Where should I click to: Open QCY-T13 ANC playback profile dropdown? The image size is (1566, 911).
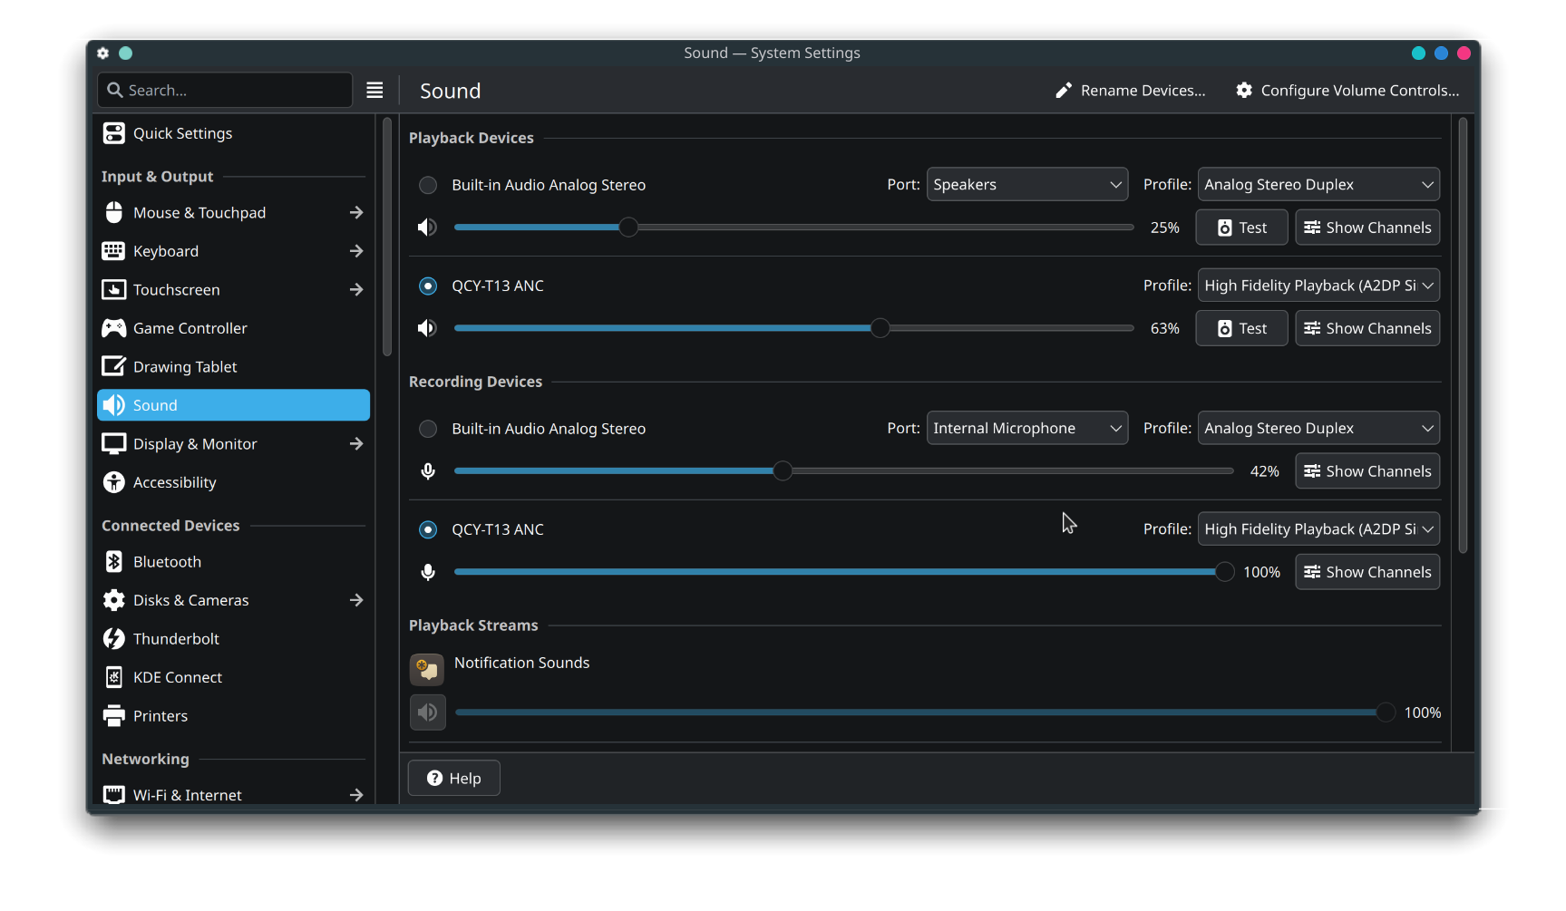click(1318, 286)
